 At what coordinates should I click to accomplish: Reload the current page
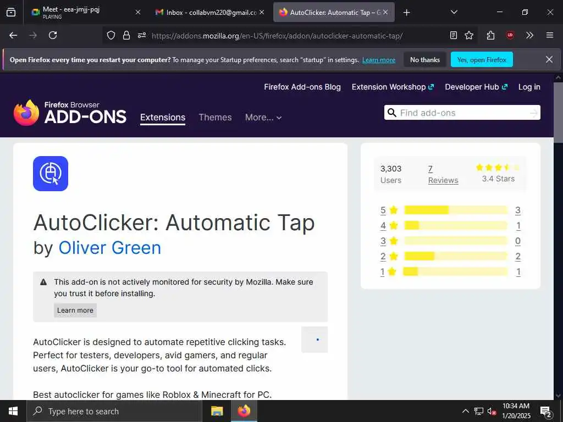[53, 35]
